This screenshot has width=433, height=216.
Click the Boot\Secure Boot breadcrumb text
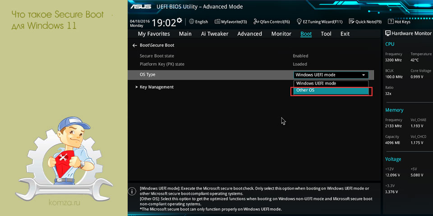(x=157, y=45)
